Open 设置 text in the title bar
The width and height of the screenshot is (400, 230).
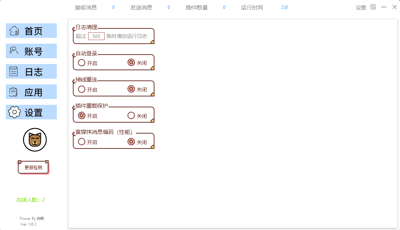[361, 7]
